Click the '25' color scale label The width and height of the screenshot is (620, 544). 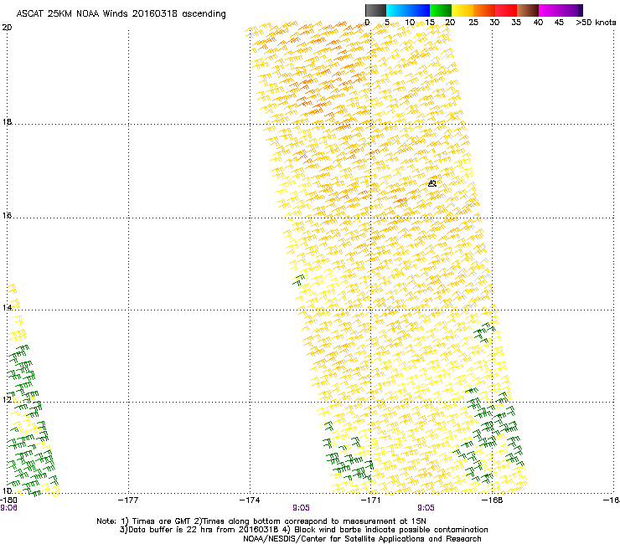(473, 23)
